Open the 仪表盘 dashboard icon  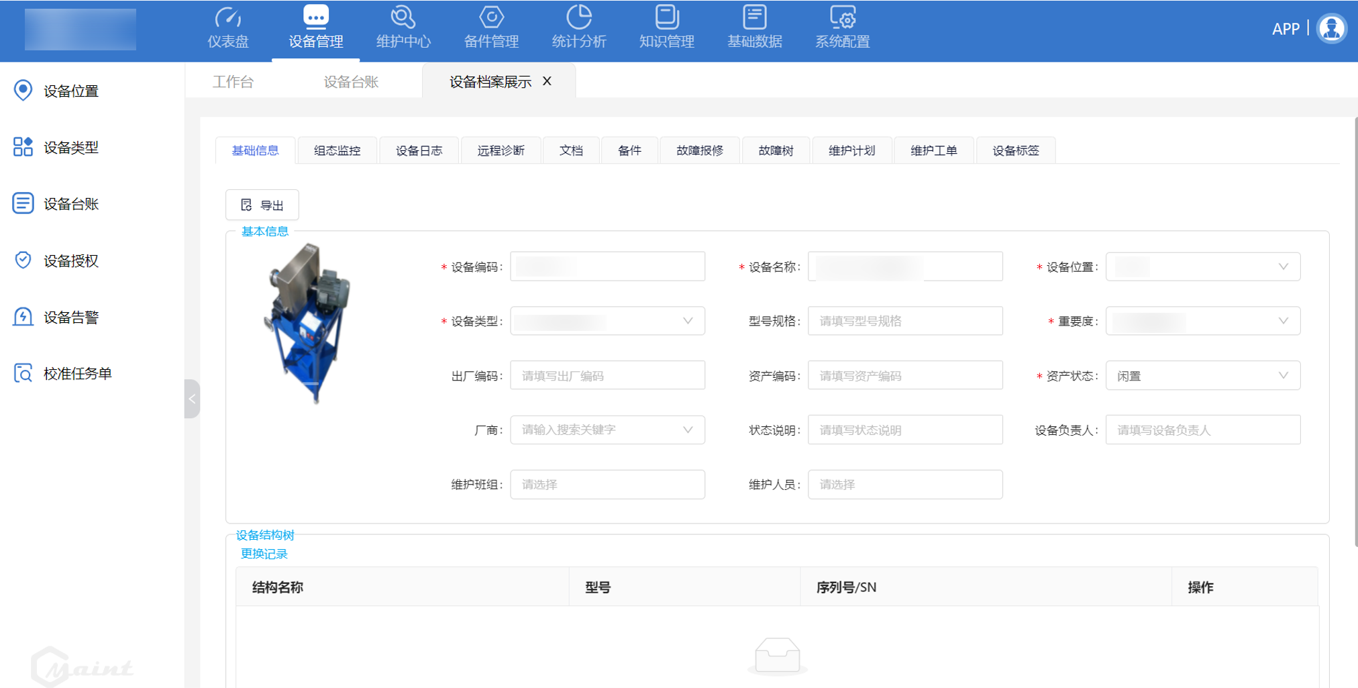coord(228,17)
